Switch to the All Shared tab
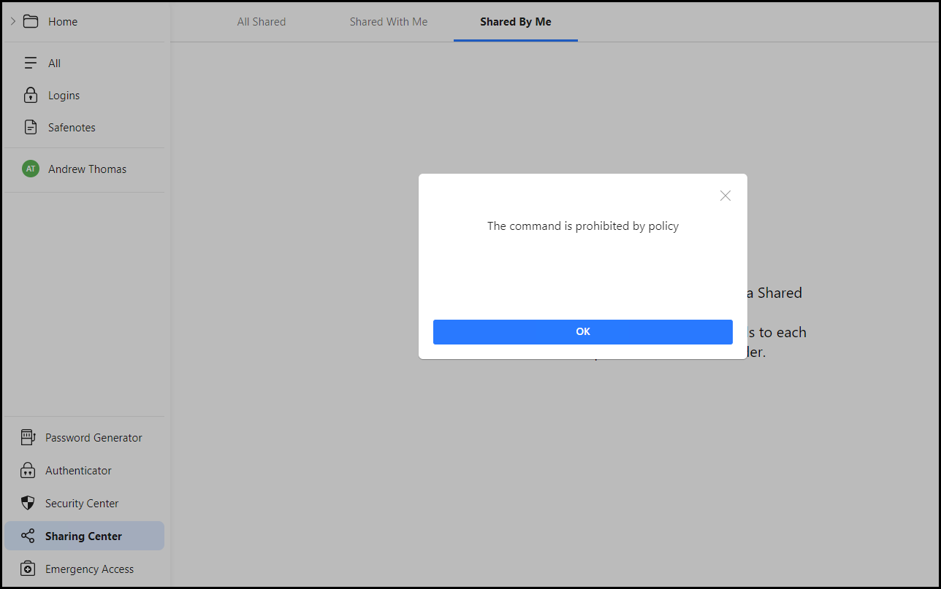The image size is (941, 589). click(x=261, y=21)
